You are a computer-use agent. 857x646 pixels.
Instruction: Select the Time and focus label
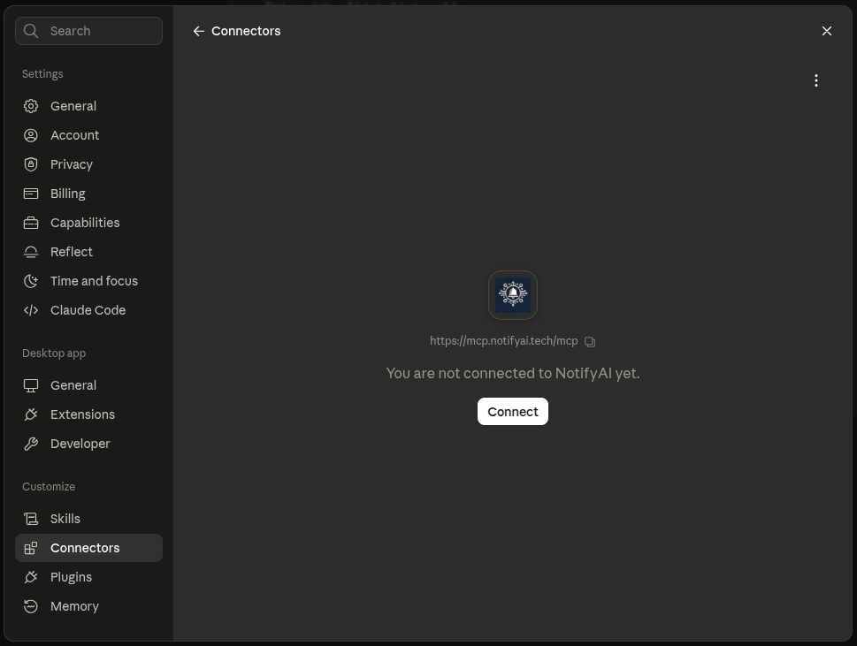click(x=94, y=281)
